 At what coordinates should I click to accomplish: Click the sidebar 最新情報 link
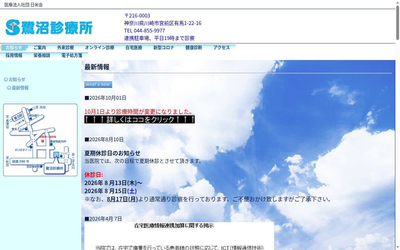pos(20,88)
